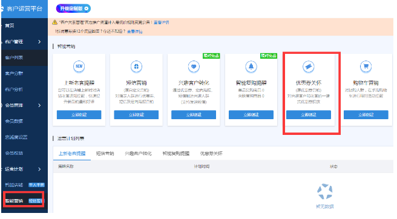Open 会员权益 in the sidebar
The image size is (397, 219).
14,153
